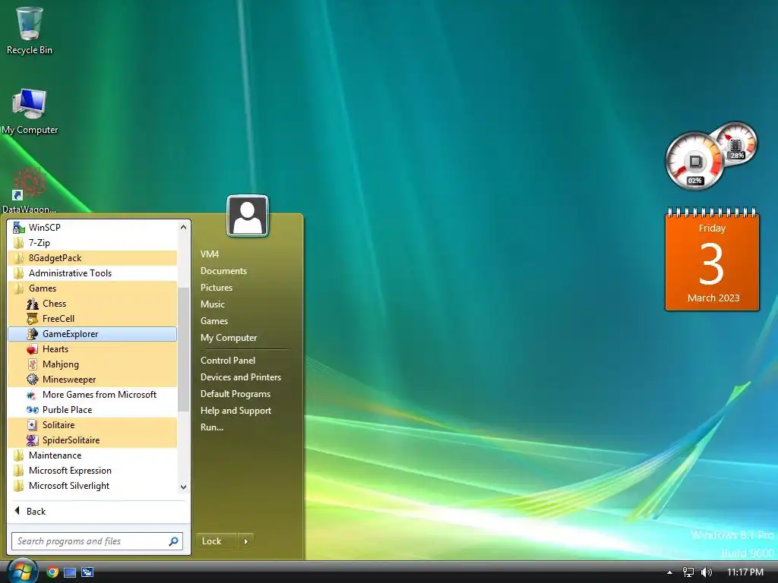Viewport: 778px width, 583px height.
Task: Click the network icon in system tray
Action: click(x=688, y=572)
